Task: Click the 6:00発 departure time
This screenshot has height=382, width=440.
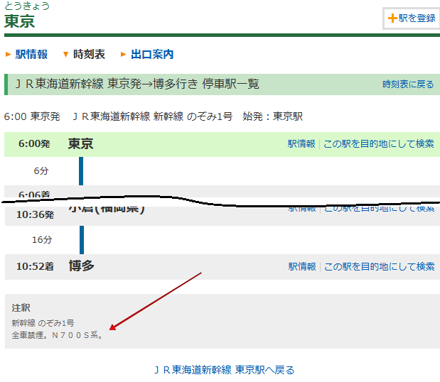Action: click(34, 143)
